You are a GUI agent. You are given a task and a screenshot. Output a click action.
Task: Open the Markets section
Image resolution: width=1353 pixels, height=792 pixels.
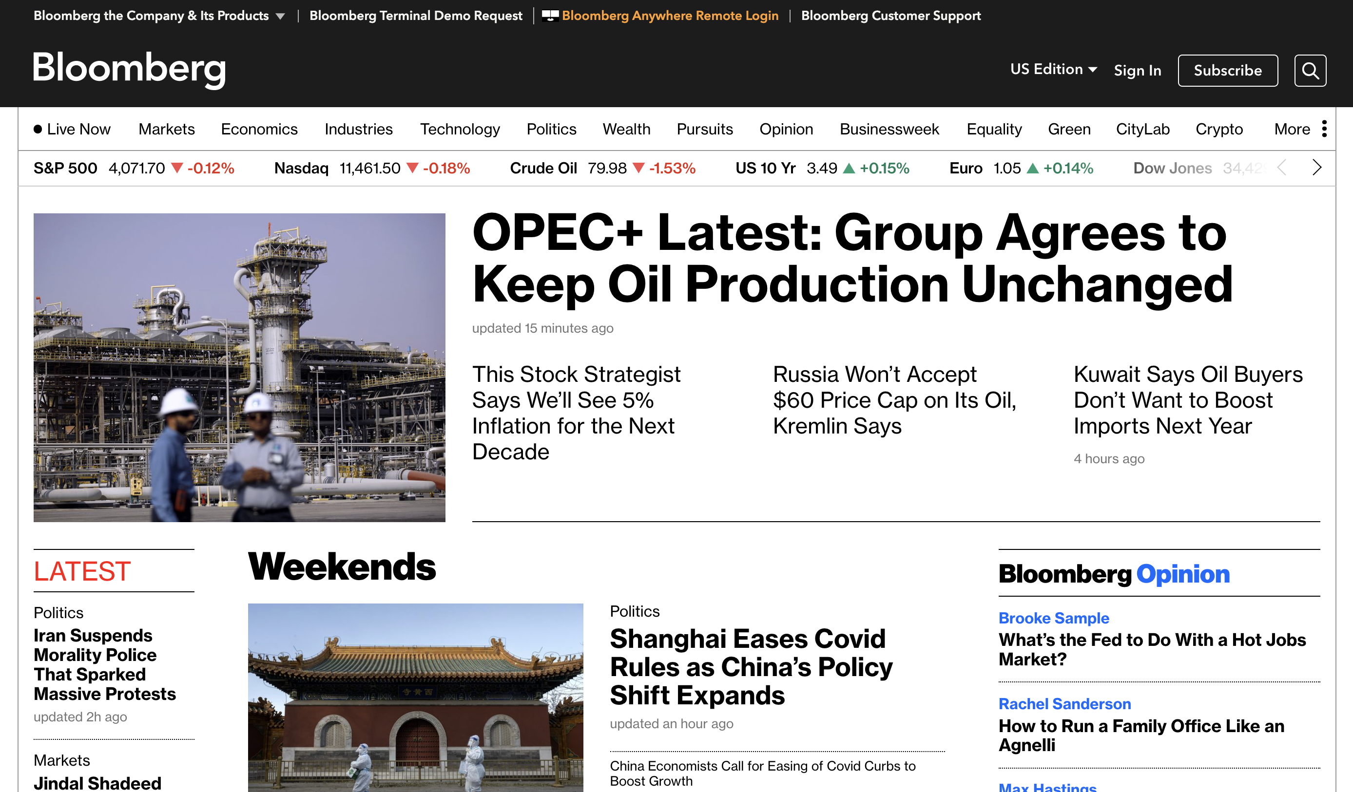click(166, 129)
